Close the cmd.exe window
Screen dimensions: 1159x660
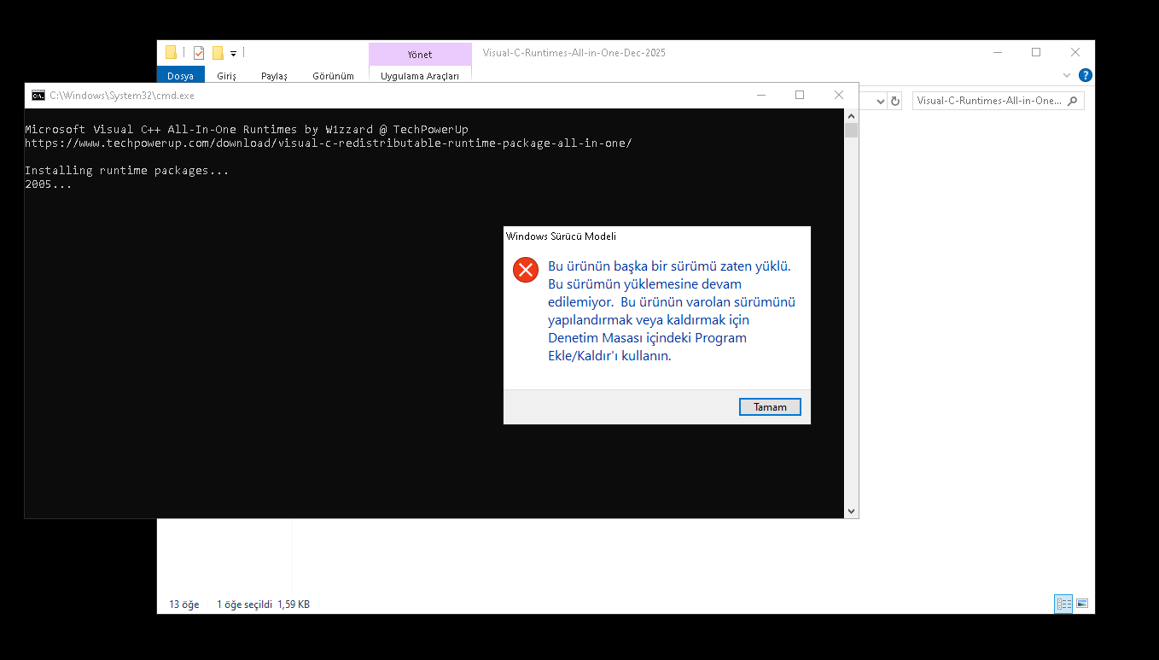[x=839, y=95]
